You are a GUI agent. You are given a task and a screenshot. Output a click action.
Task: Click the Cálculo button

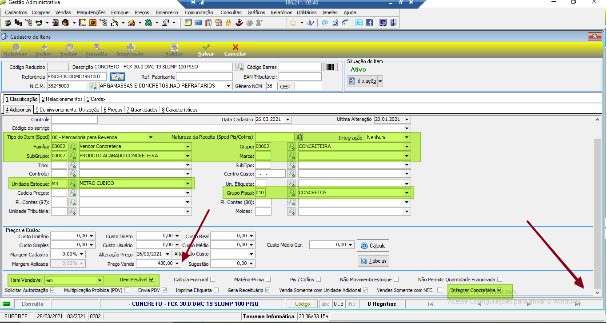[x=373, y=246]
